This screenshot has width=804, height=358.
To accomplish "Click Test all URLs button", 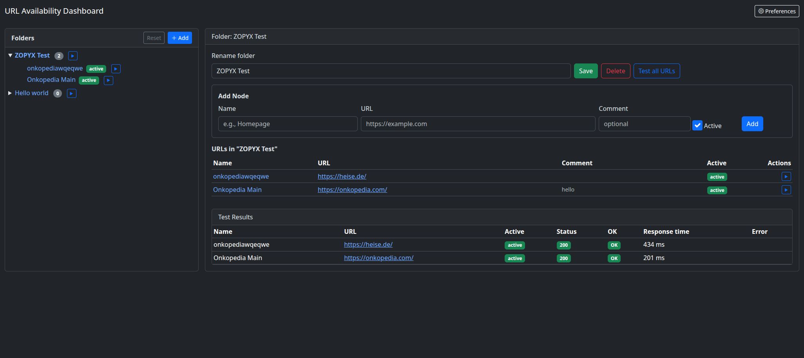I will 656,71.
